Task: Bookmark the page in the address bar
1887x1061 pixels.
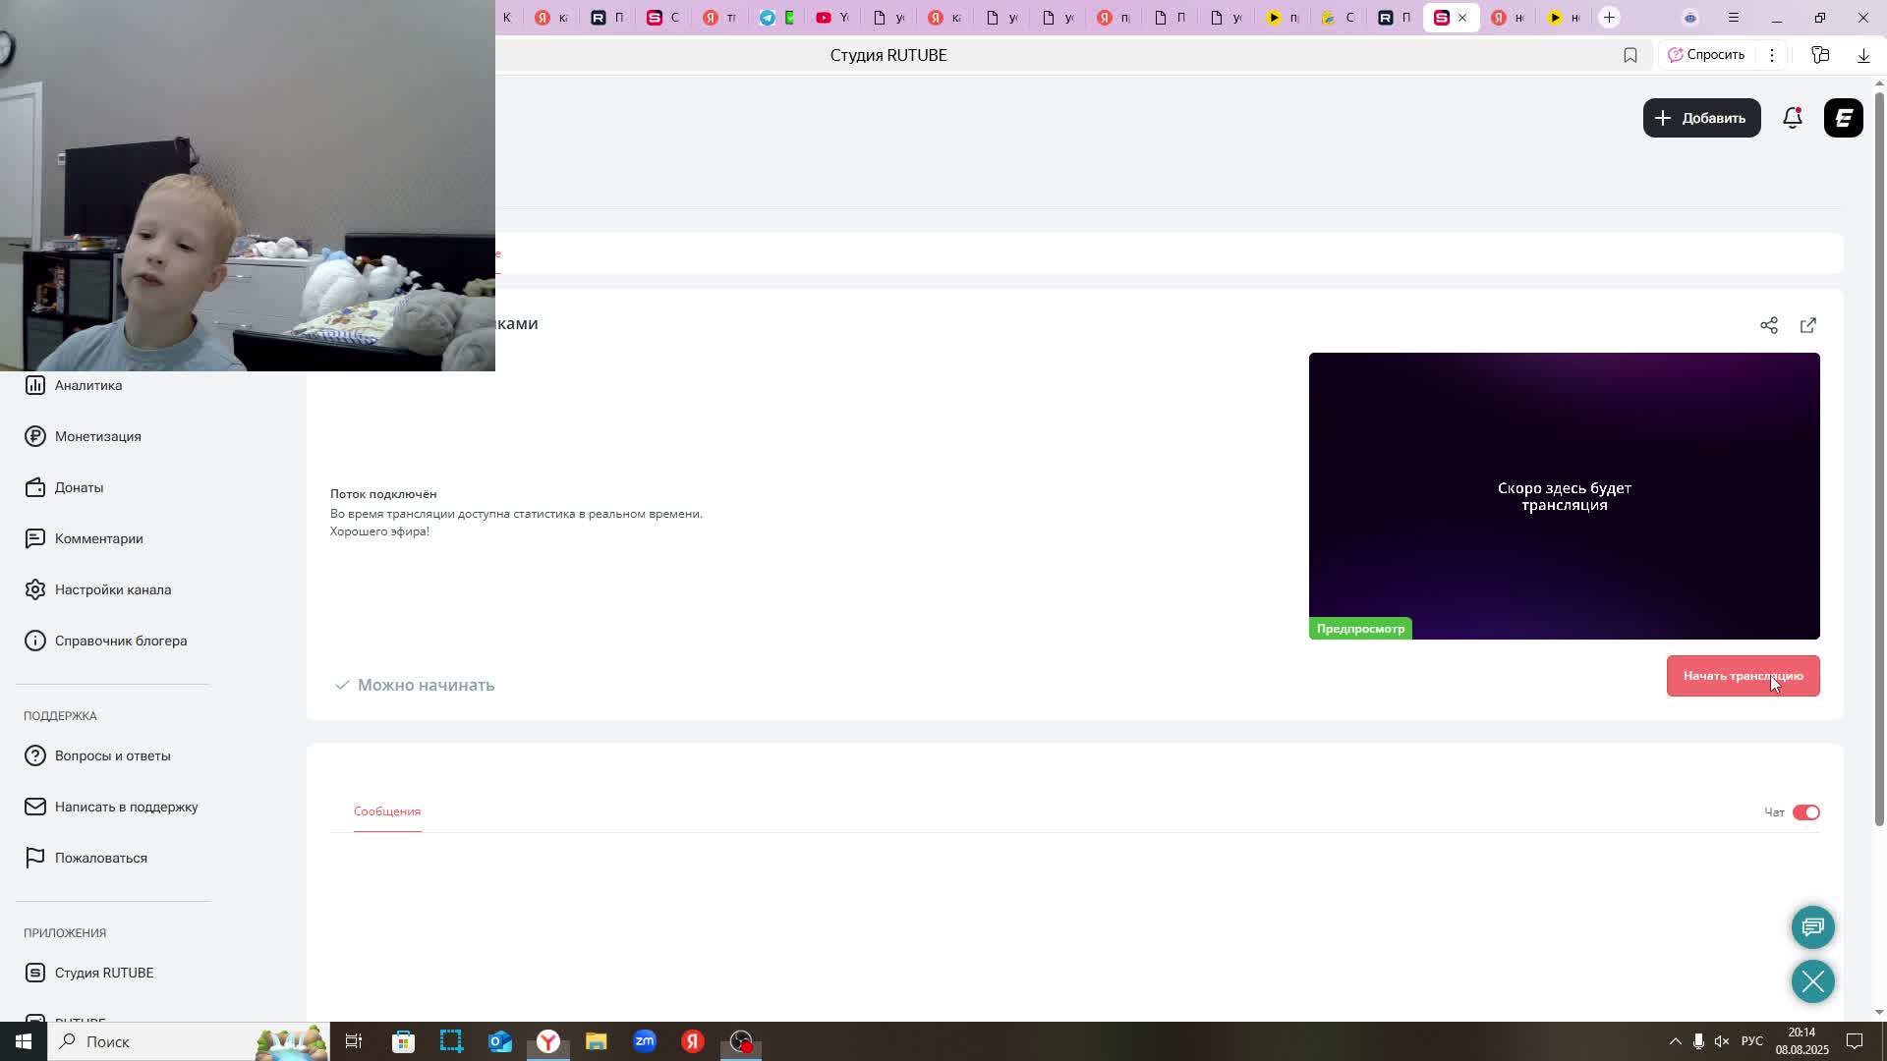Action: [1630, 55]
